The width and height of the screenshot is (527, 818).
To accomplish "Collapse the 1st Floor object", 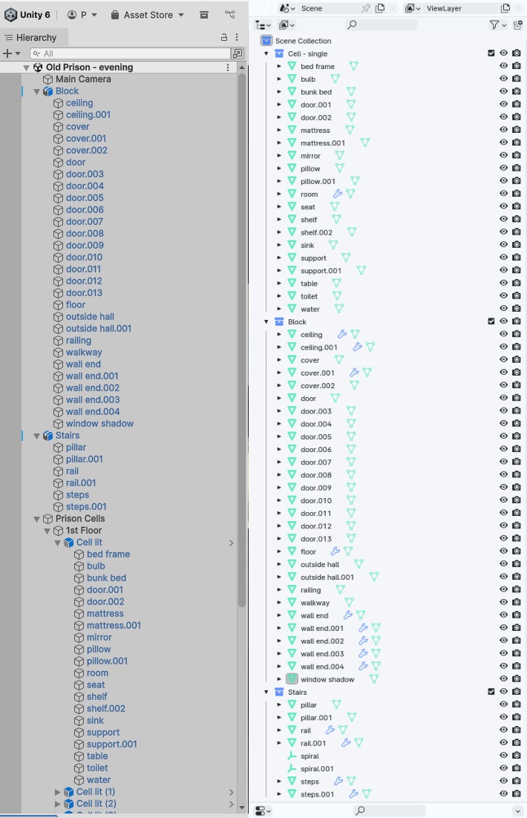I will click(47, 531).
